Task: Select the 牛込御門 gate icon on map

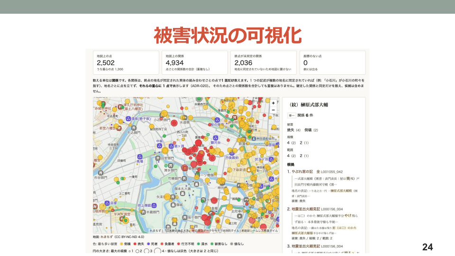Action: pos(134,128)
